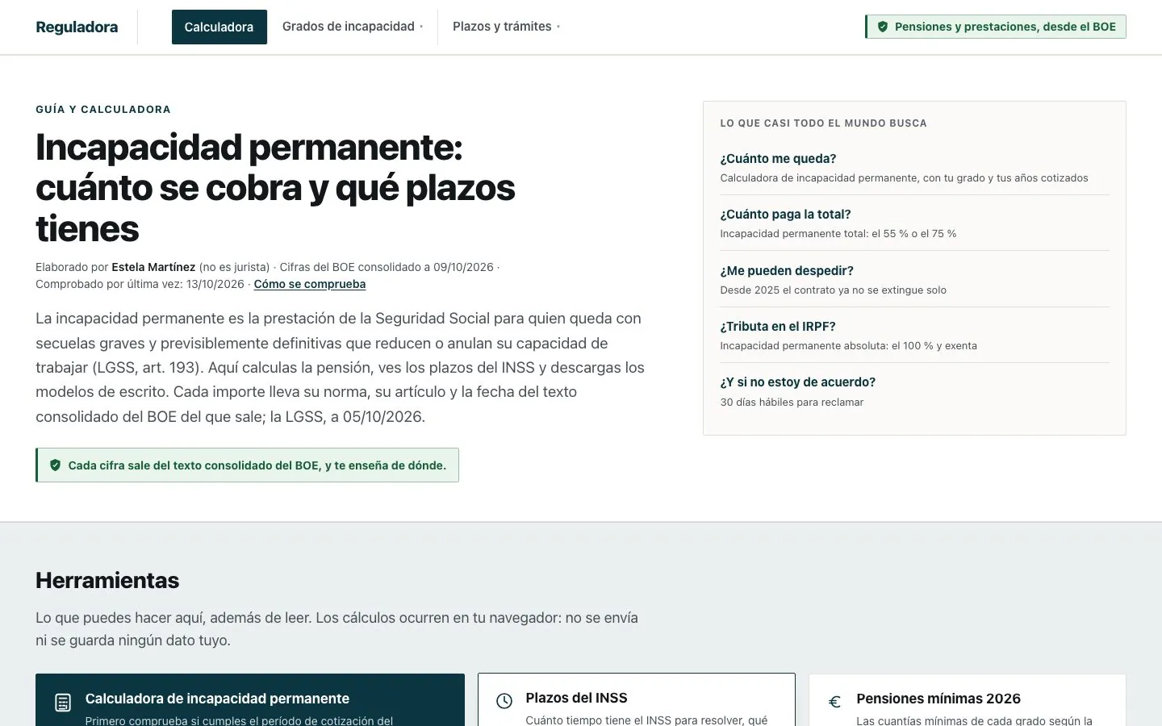Select the Calculadora nav tab
The image size is (1162, 726).
click(x=219, y=27)
